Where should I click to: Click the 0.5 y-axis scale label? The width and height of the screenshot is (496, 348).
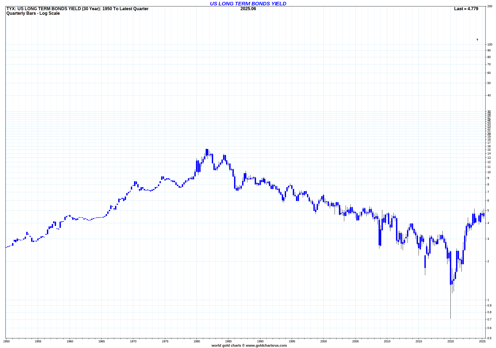point(490,338)
